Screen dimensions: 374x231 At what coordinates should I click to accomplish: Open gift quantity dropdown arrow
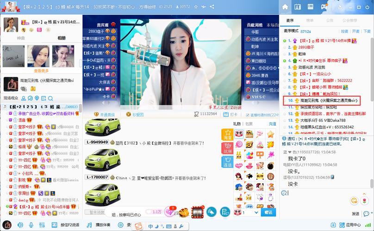point(256,213)
